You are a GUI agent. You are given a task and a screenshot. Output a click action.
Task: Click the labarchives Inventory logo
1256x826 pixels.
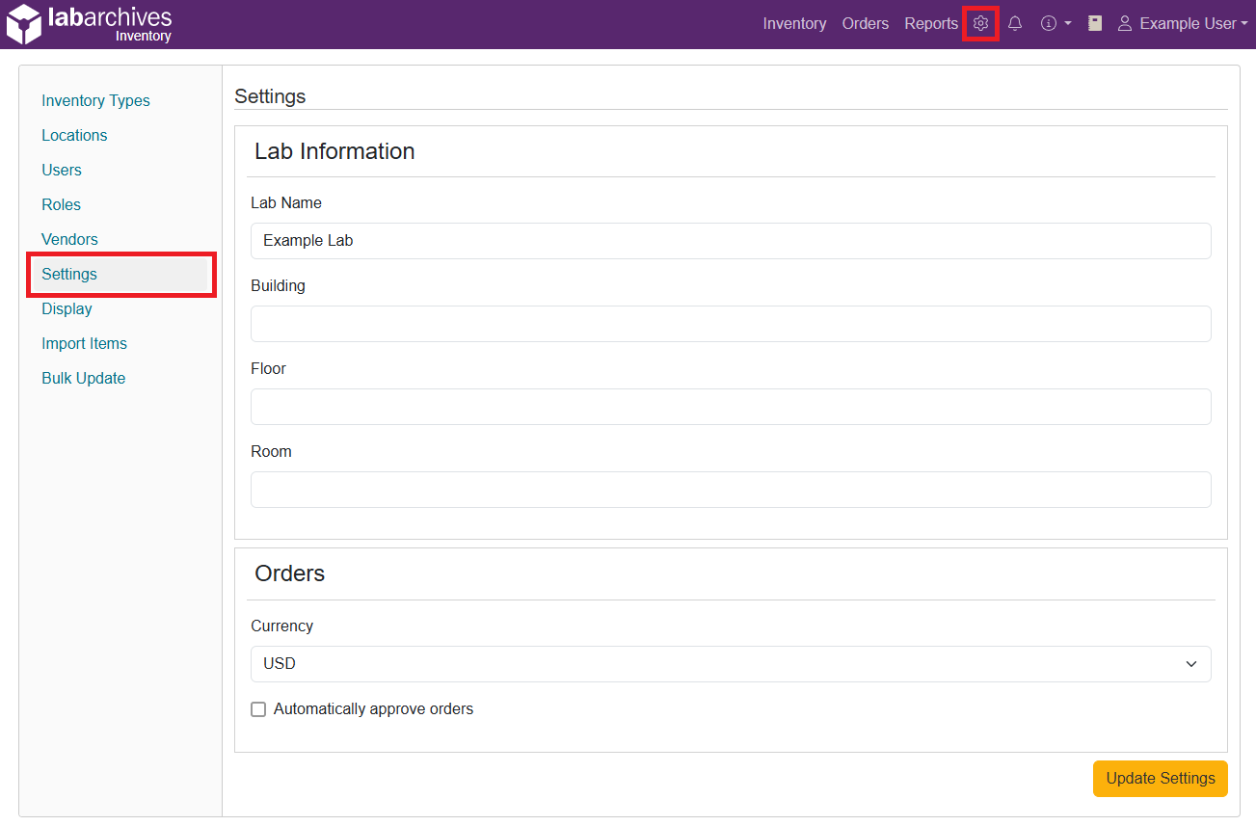(89, 23)
